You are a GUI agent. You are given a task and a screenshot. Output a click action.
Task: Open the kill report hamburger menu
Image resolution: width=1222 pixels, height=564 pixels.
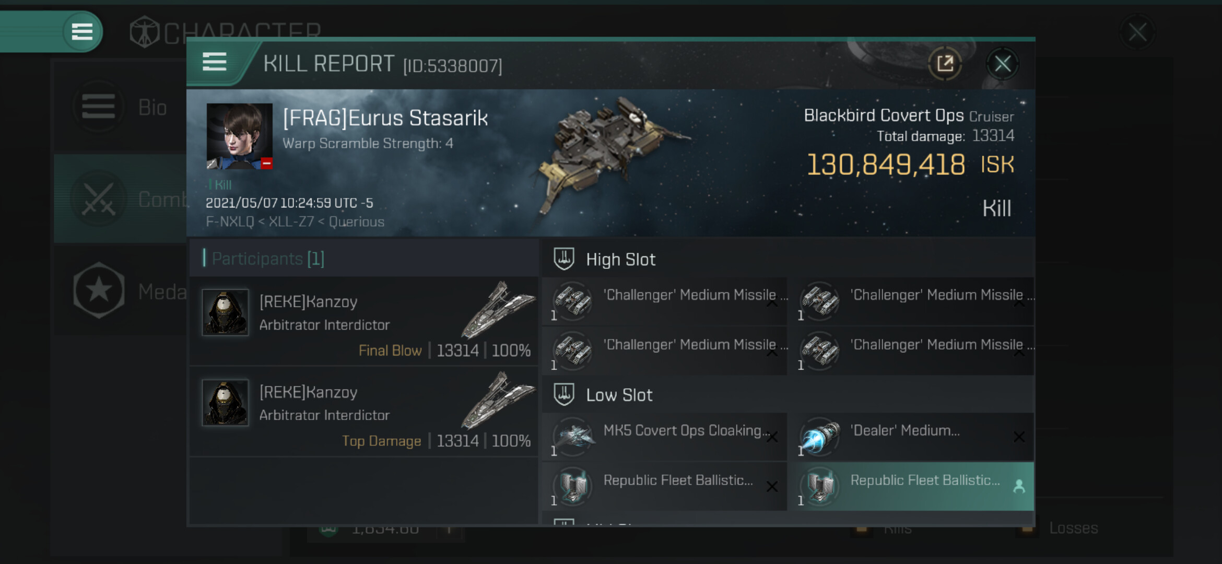coord(214,62)
